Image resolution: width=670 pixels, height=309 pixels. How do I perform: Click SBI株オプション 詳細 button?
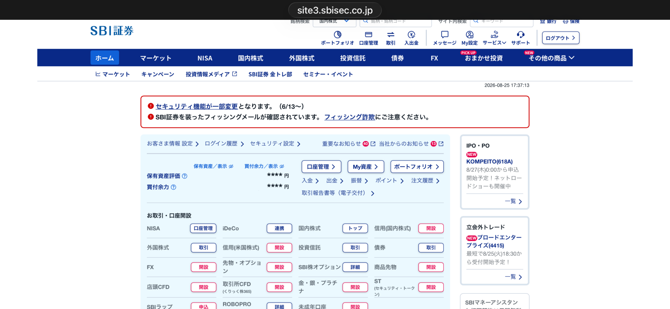(x=355, y=267)
